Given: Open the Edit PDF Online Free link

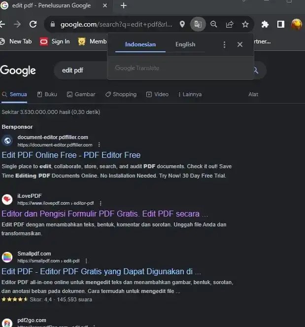Looking at the screenshot, I should click(71, 155).
